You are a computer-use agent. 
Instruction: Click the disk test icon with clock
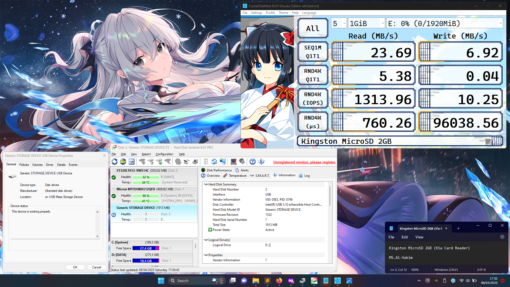(x=151, y=162)
